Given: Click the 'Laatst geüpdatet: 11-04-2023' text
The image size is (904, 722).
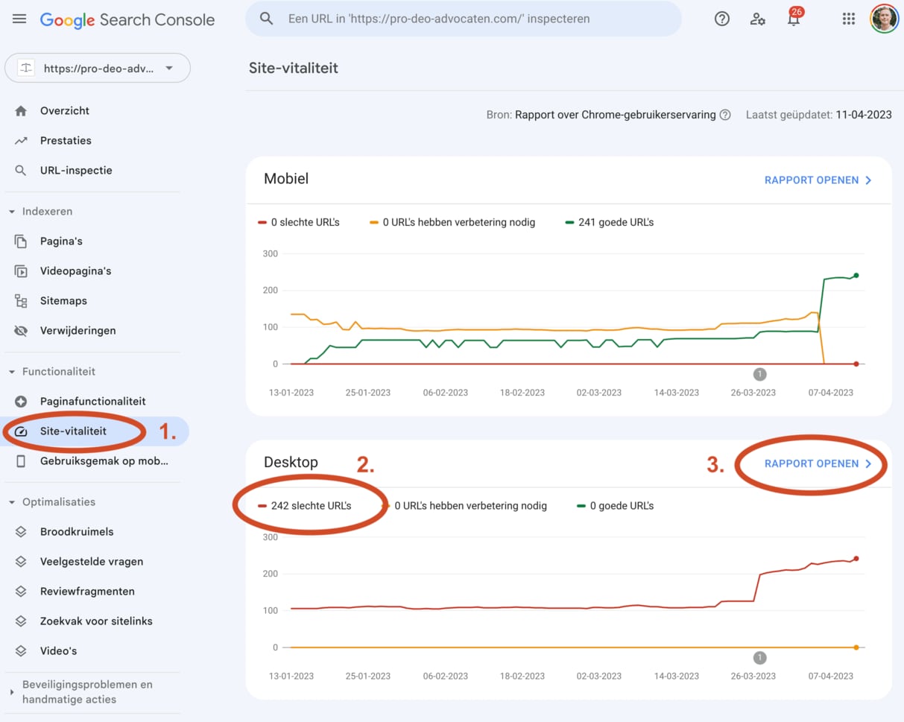Looking at the screenshot, I should coord(819,115).
